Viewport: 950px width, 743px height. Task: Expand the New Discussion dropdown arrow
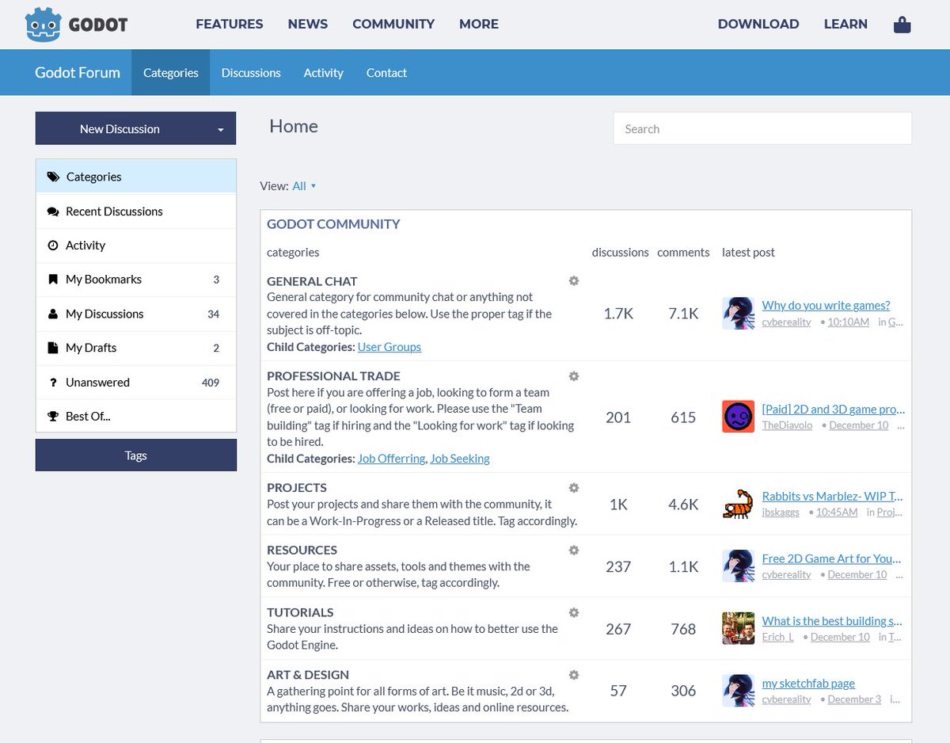click(221, 129)
